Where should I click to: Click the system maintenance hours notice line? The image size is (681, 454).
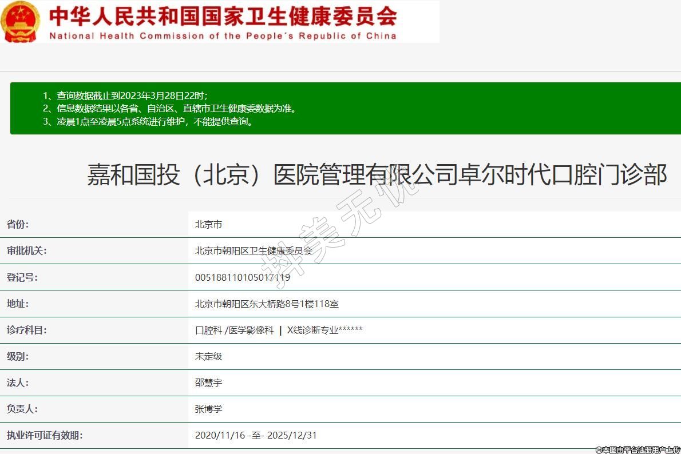[148, 121]
